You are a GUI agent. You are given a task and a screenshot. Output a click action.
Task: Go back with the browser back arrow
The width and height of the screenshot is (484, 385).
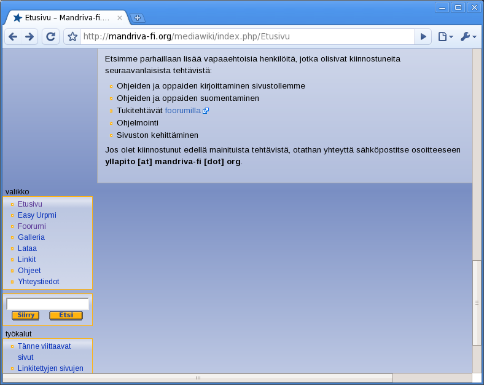pyautogui.click(x=13, y=37)
